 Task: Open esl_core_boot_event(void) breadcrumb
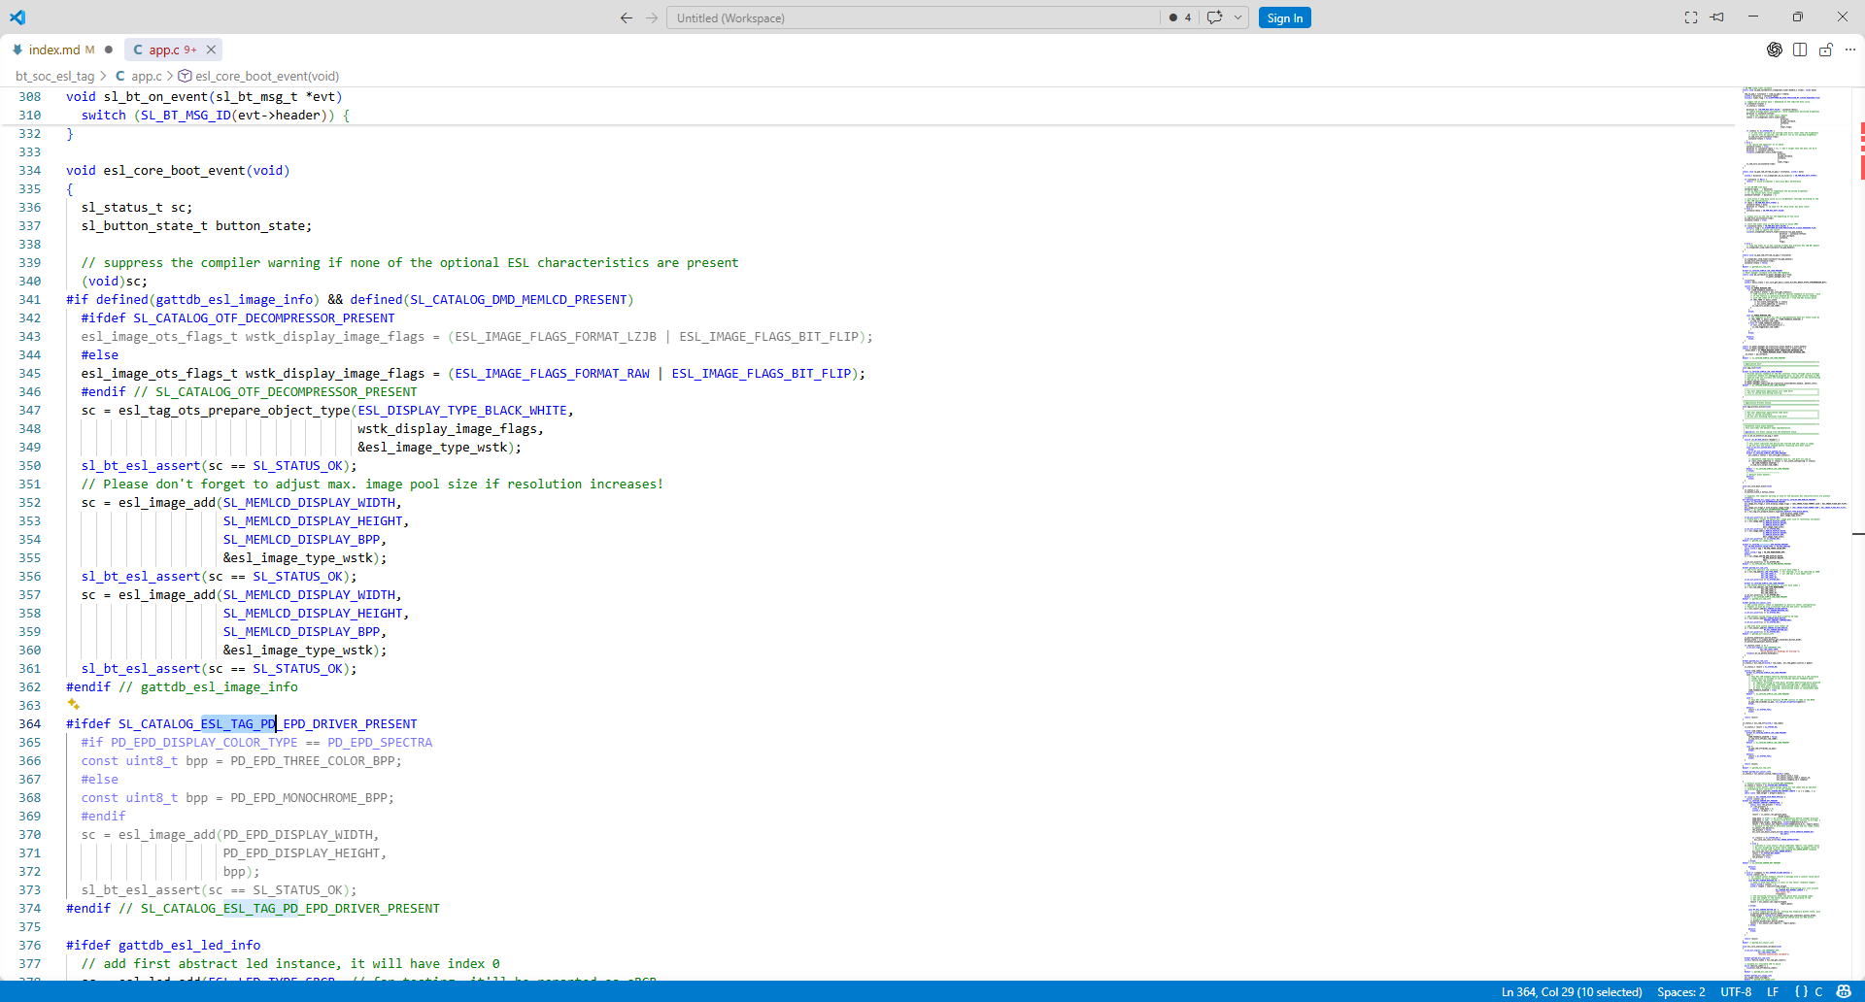coord(258,76)
